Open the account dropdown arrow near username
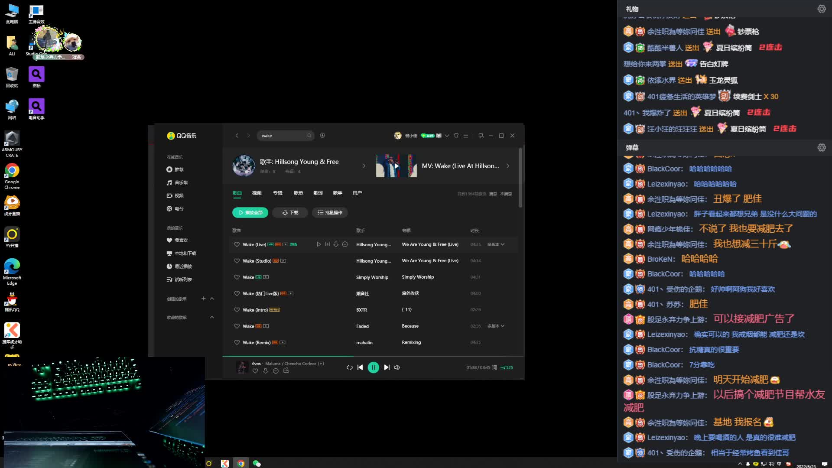Viewport: 832px width, 468px height. click(447, 136)
